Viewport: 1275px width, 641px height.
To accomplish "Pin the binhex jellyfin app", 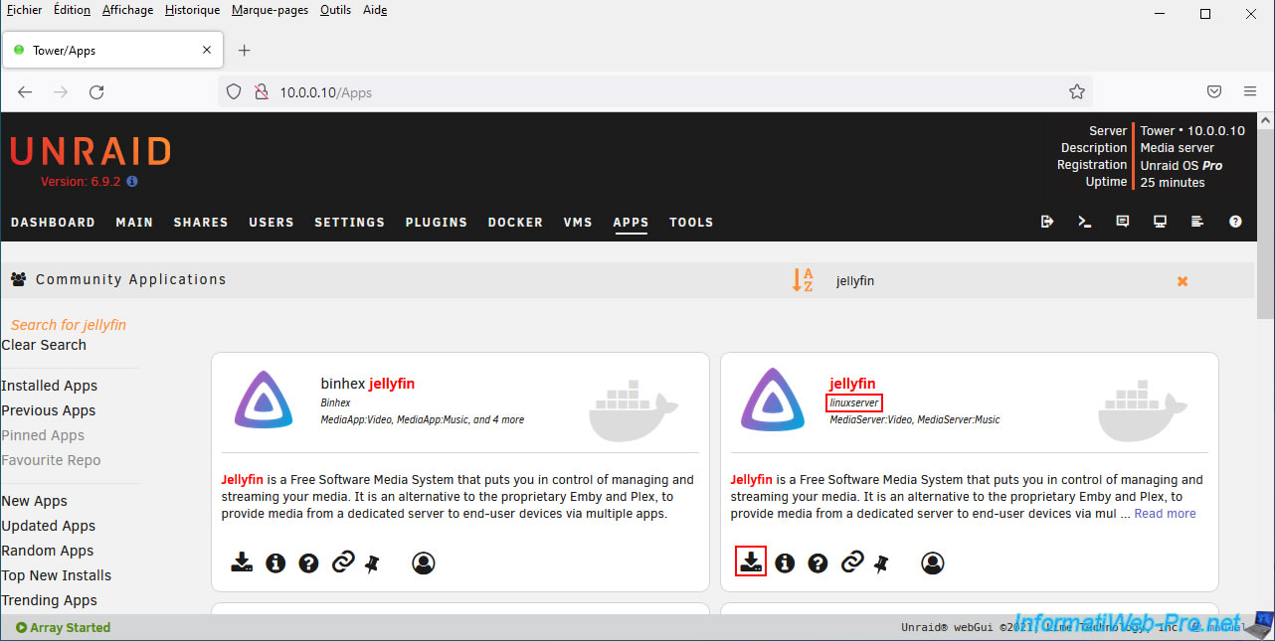I will pyautogui.click(x=372, y=563).
